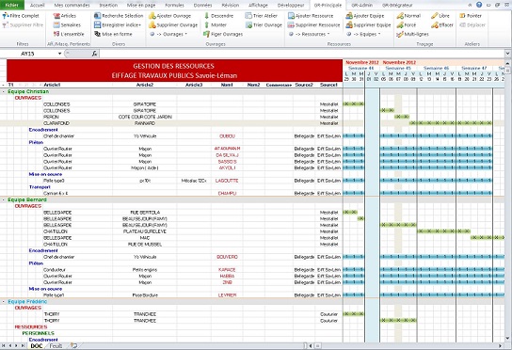Click the vertical scrollbar down arrow

[x=507, y=339]
